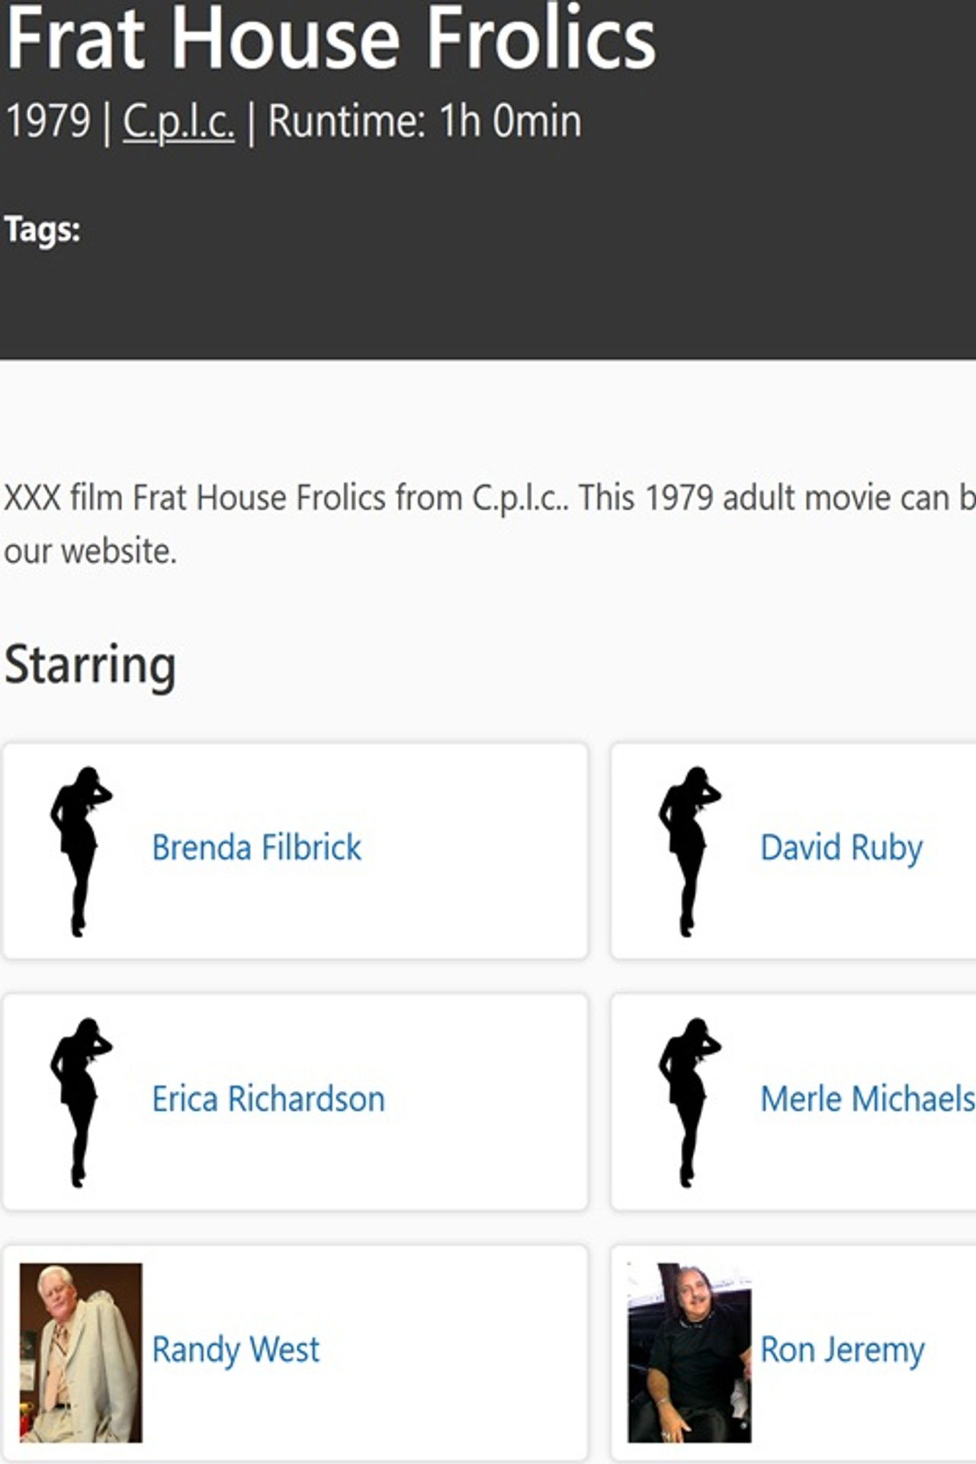The height and width of the screenshot is (1464, 976).
Task: Click the silhouette icon beside Merle Michaels
Action: (689, 1102)
